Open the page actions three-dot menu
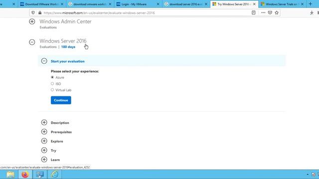Screen dimensions: 319x179 [x=263, y=12]
